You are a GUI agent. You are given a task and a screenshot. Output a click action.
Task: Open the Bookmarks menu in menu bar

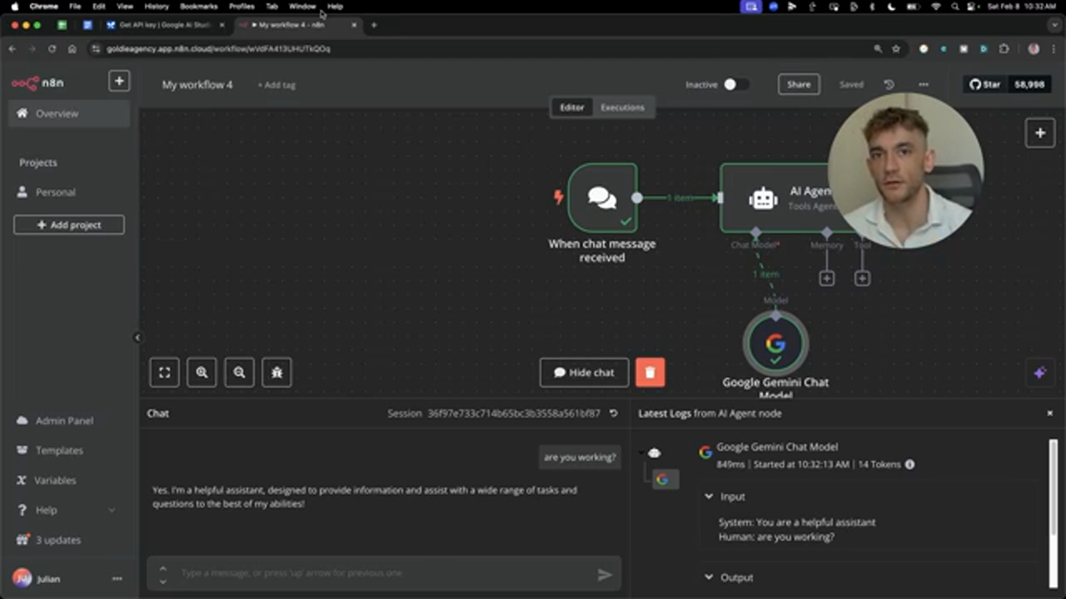click(x=198, y=6)
